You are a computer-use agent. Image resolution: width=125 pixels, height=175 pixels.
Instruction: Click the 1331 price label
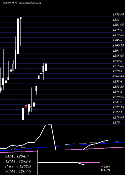[x=116, y=20]
